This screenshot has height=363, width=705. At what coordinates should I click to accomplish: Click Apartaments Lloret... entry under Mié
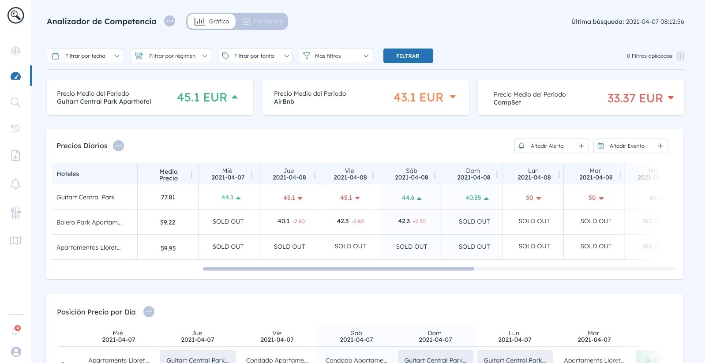119,360
